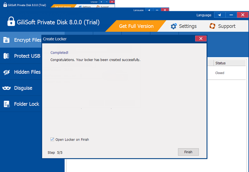Select the Closed status cell
Viewport: 249px width, 172px height.
(220, 73)
